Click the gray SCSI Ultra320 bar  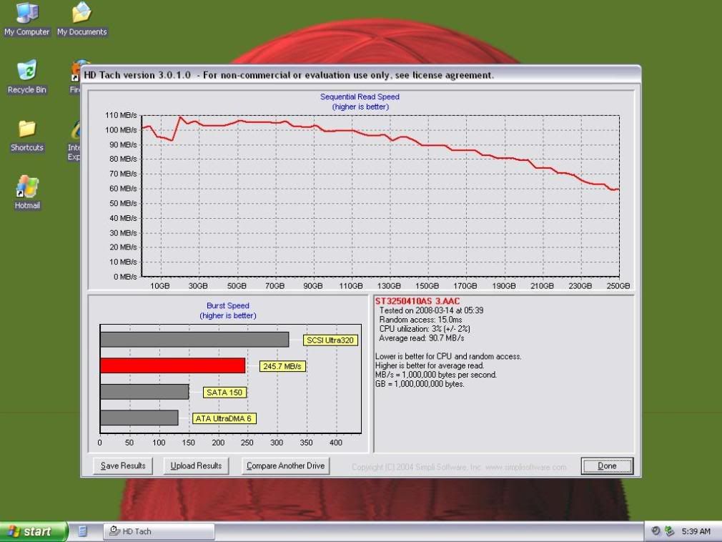(194, 340)
